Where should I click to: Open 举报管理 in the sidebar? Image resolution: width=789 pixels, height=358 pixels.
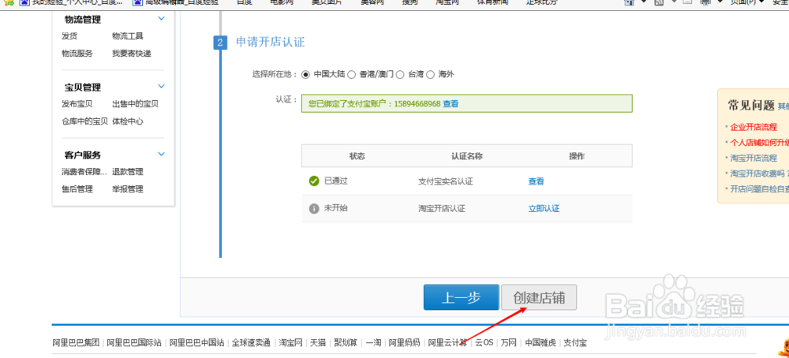point(127,189)
